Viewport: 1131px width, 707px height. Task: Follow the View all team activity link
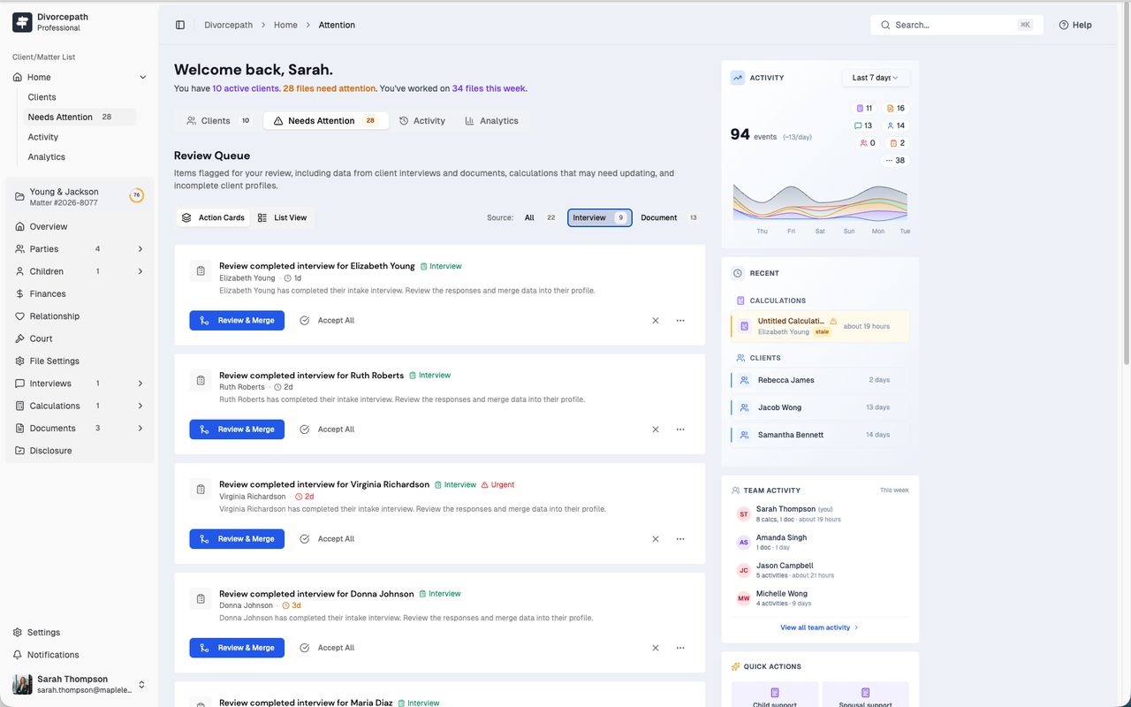819,627
